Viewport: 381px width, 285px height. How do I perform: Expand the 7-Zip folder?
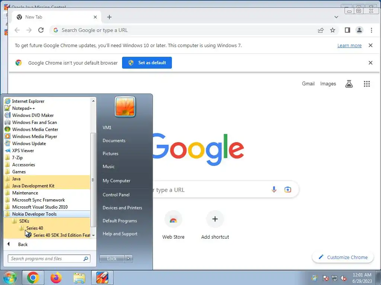click(x=47, y=157)
